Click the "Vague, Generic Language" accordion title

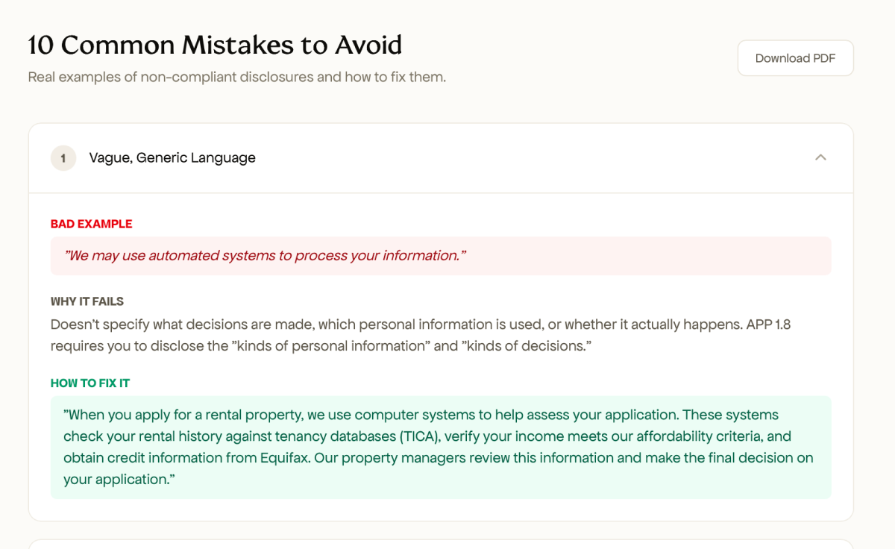tap(172, 158)
